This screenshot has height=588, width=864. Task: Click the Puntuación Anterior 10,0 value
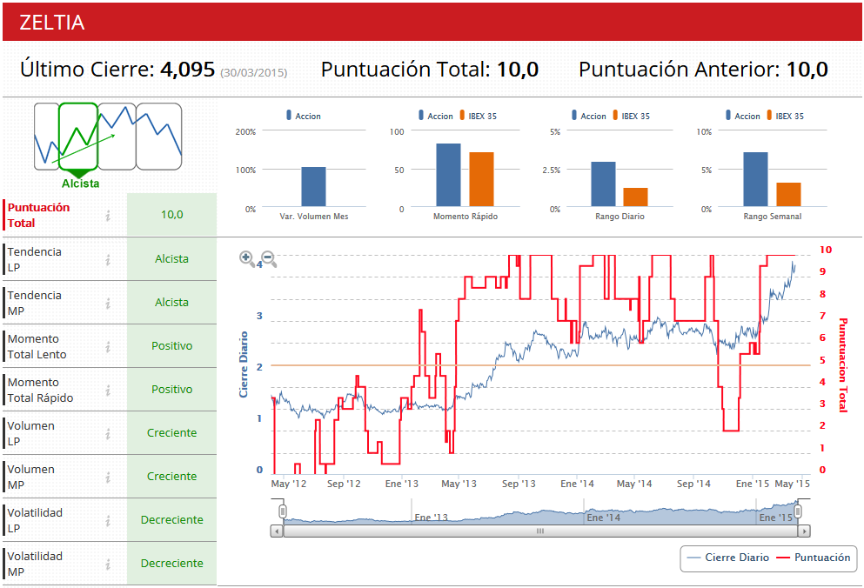pos(807,70)
